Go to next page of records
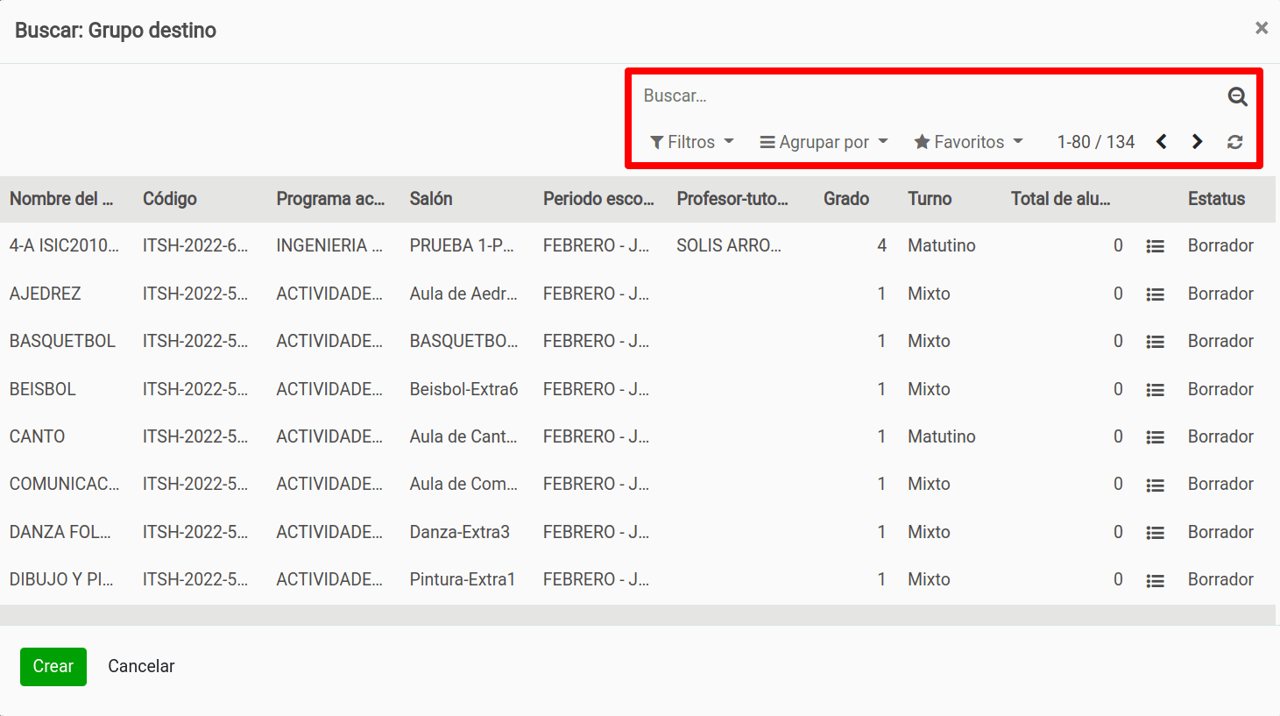Screen dimensions: 1280x716 (x=1197, y=142)
